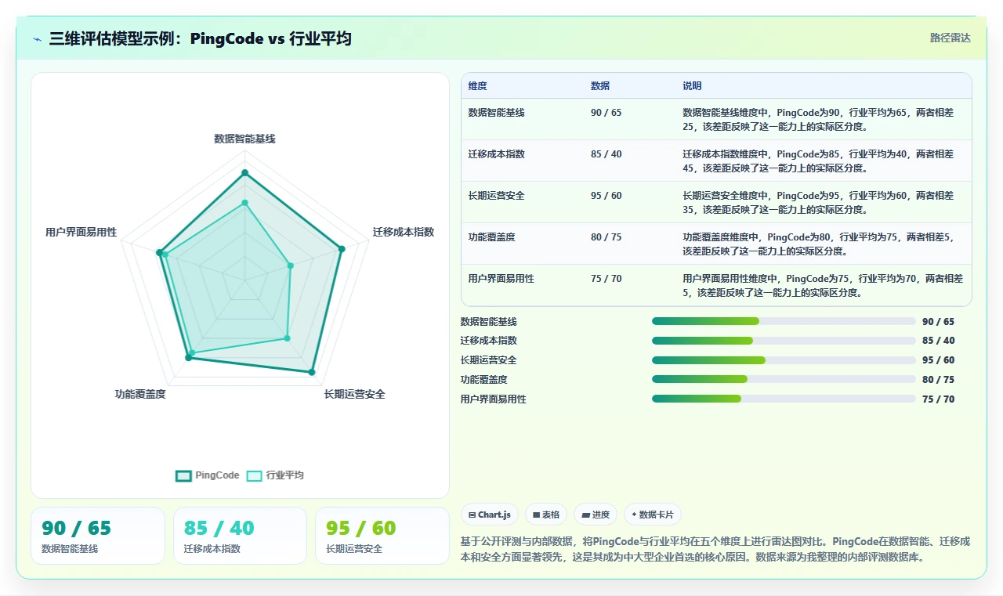Click 85 / 40 value beside the progress bar
Screen dimensions: 1003x596
pyautogui.click(x=939, y=341)
